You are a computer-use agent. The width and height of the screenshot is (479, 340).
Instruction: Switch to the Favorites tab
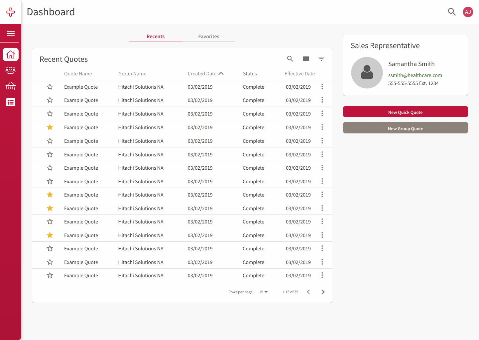(x=208, y=36)
